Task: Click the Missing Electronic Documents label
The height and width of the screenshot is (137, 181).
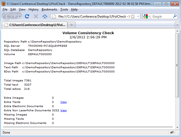Action: tap(25, 123)
